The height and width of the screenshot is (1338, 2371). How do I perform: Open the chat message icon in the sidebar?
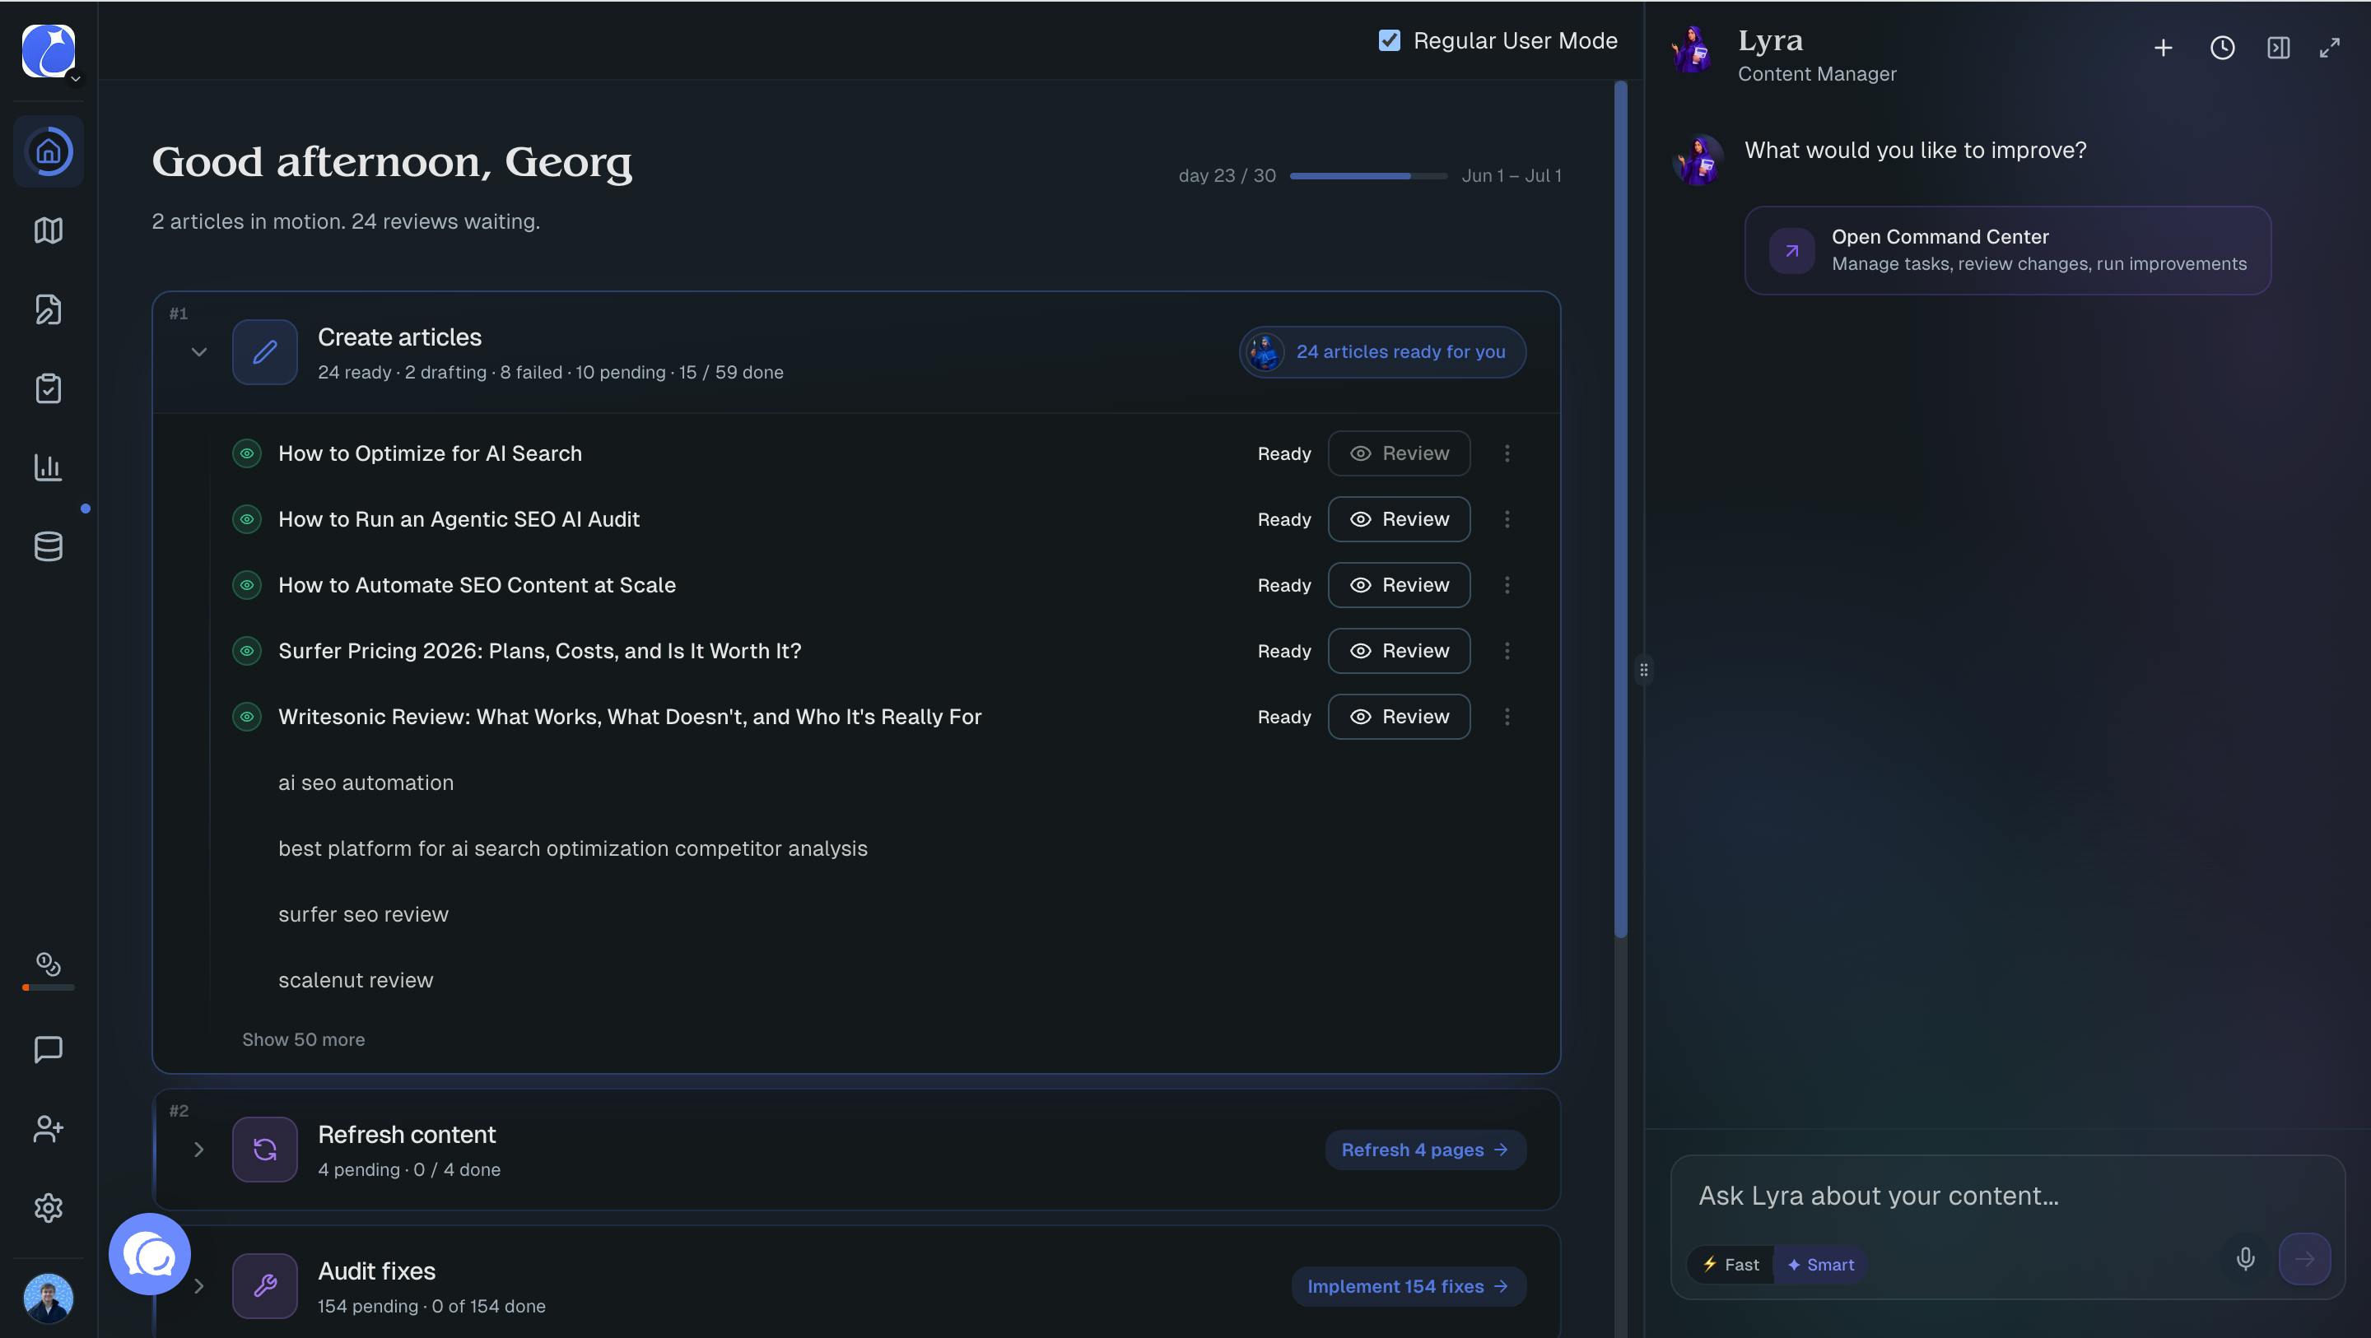[49, 1049]
